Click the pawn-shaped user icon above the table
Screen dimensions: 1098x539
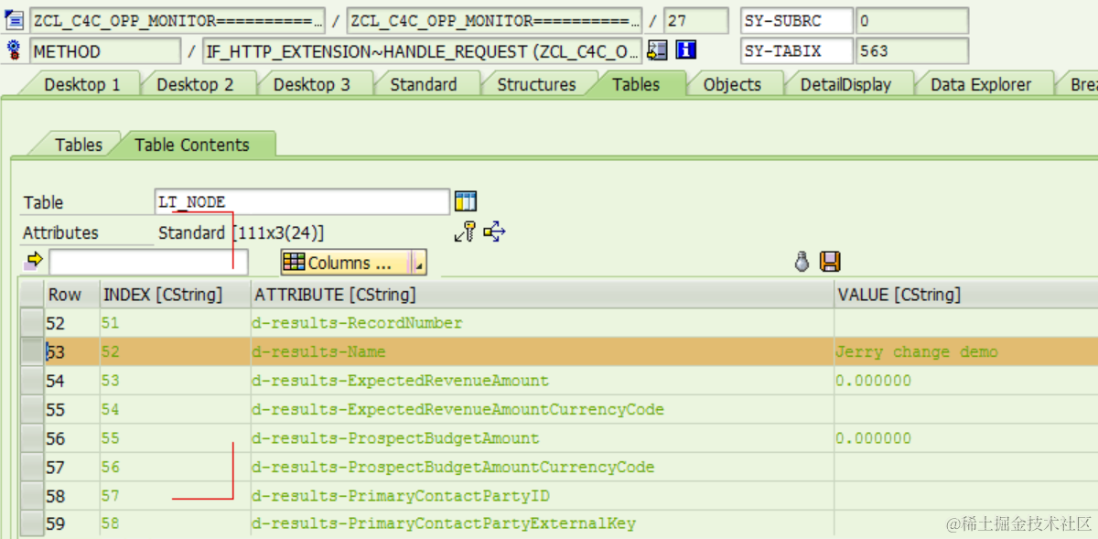[802, 262]
